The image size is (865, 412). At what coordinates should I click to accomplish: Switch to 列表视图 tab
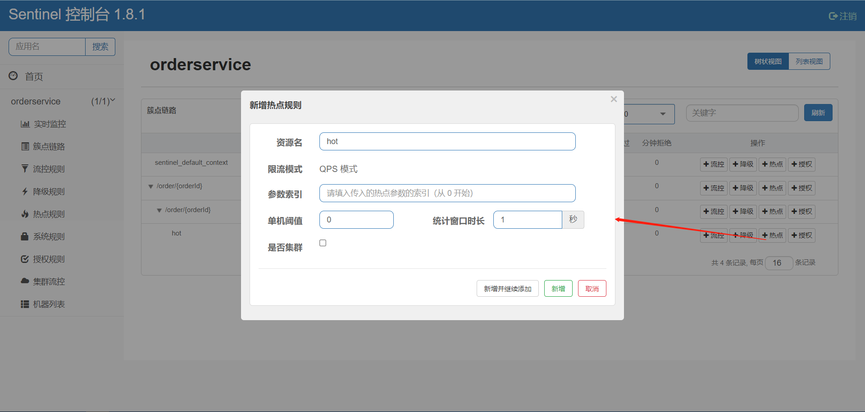pos(809,61)
